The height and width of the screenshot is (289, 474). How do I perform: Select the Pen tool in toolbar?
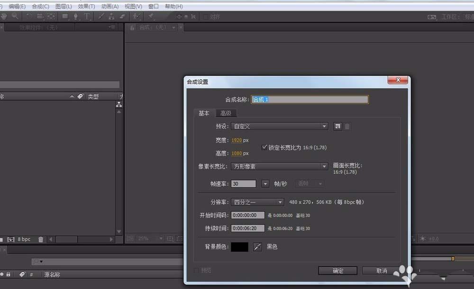click(x=76, y=16)
